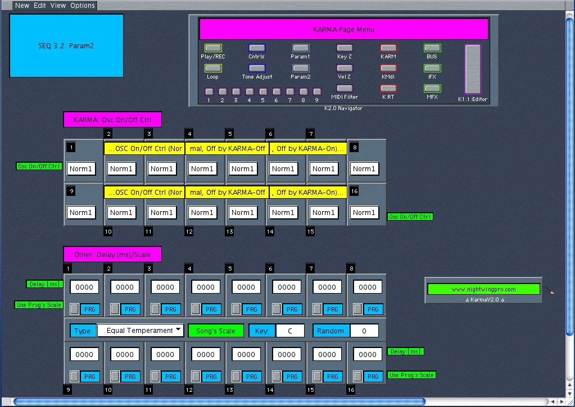
Task: Click the www.nightwingpro.com link
Action: [483, 290]
